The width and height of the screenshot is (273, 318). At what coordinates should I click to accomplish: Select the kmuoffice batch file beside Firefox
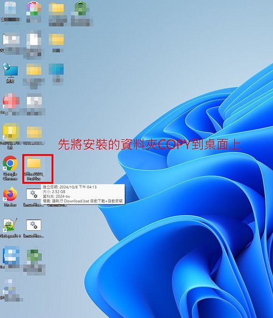point(34,195)
